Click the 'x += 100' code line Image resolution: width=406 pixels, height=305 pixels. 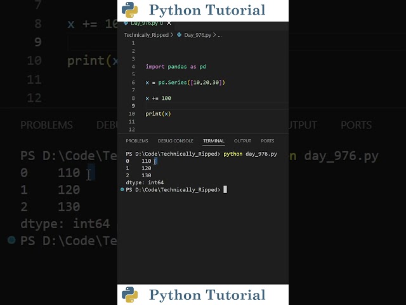coord(158,98)
